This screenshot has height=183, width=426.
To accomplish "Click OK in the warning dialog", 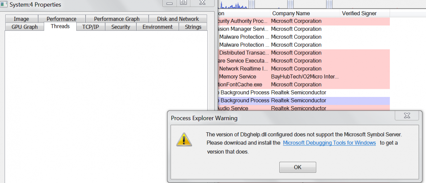I will (x=297, y=167).
